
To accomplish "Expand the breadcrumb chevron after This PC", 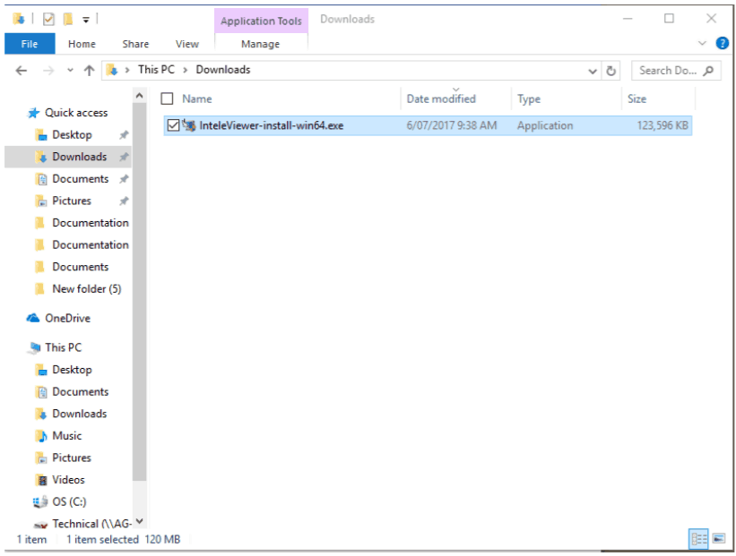I will 186,71.
